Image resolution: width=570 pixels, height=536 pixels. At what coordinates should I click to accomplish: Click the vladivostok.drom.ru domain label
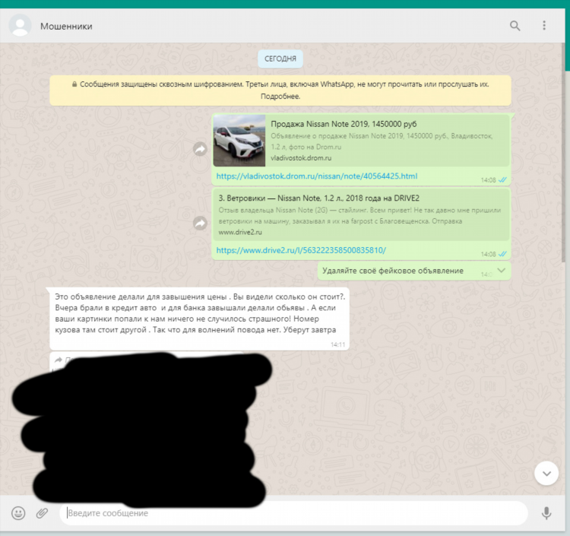point(301,158)
